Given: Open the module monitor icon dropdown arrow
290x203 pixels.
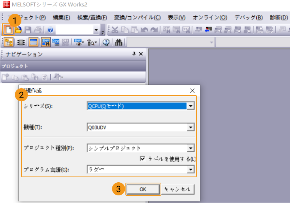Looking at the screenshot, I should coord(96,42).
